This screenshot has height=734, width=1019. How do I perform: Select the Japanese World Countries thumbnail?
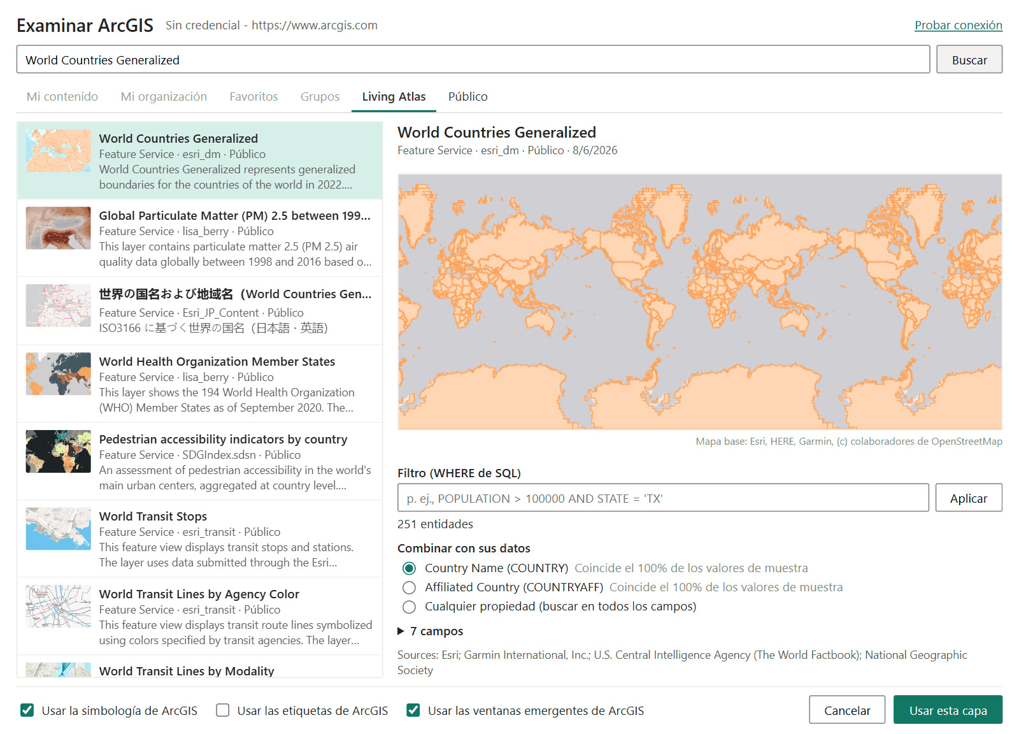59,306
